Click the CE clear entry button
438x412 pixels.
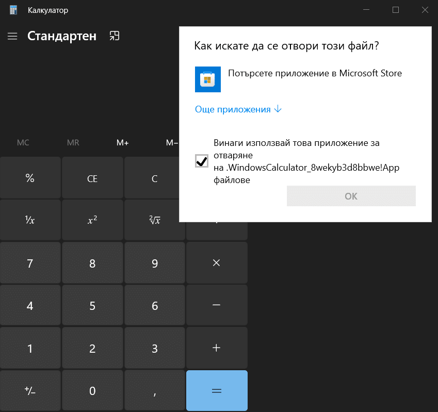click(92, 178)
